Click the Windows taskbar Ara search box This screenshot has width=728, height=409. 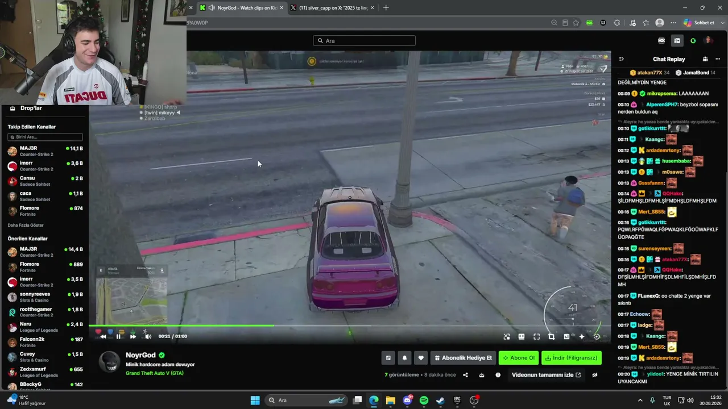(306, 400)
